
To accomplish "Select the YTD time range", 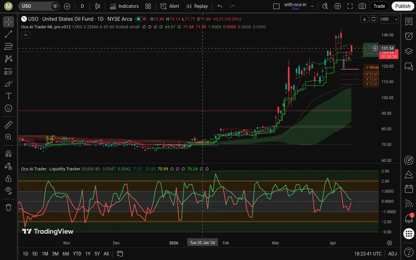I will click(x=77, y=254).
